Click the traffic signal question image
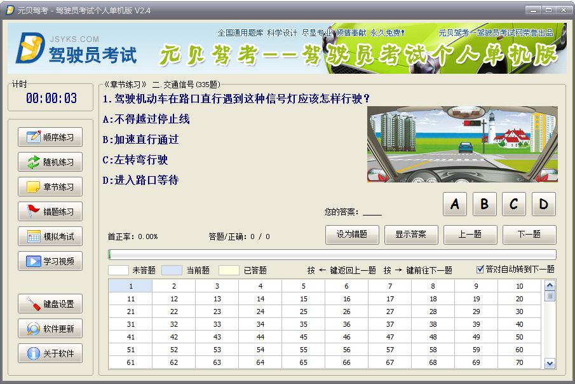Viewport: 575px width, 384px height. click(462, 144)
